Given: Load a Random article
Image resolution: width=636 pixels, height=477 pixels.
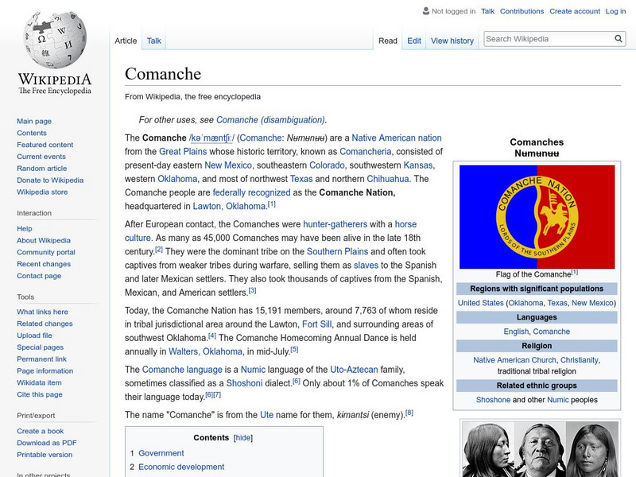Looking at the screenshot, I should point(42,169).
